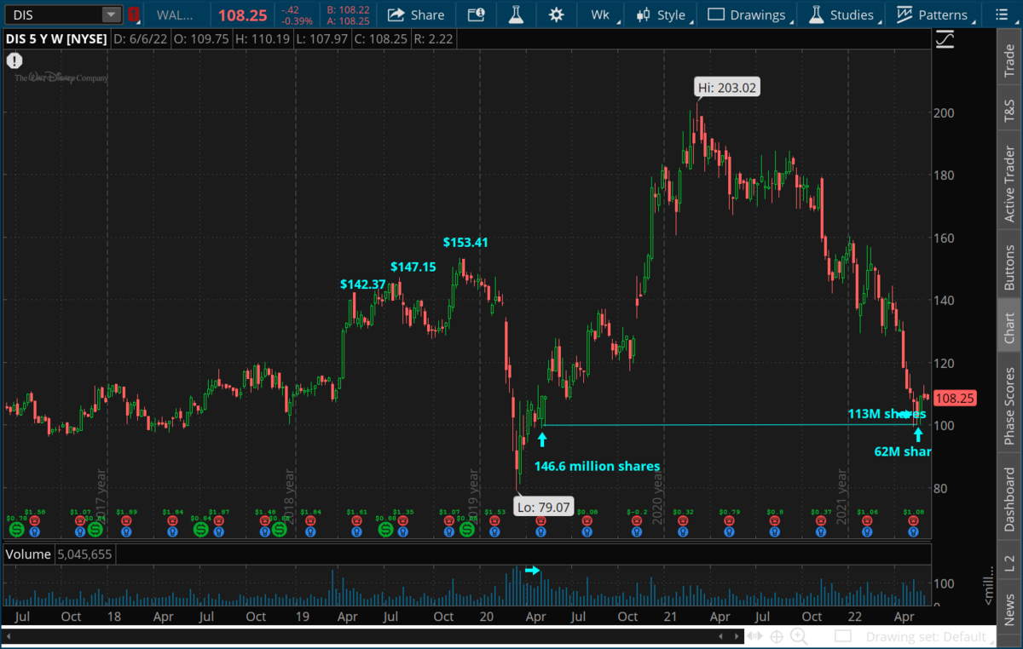
Task: Open the Phase Scores sidebar tab
Action: [1009, 406]
